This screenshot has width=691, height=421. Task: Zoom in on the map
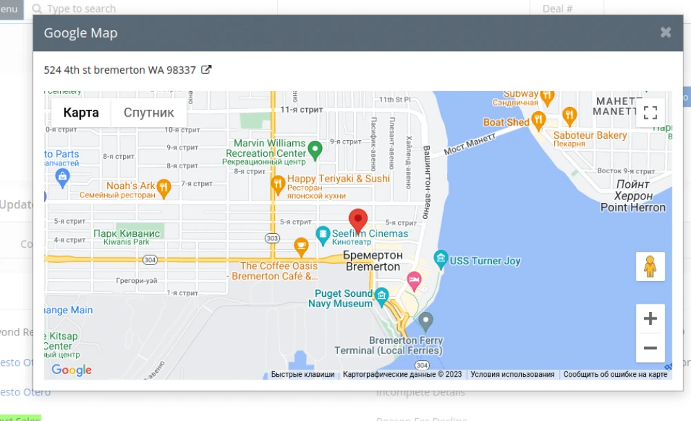pos(650,317)
